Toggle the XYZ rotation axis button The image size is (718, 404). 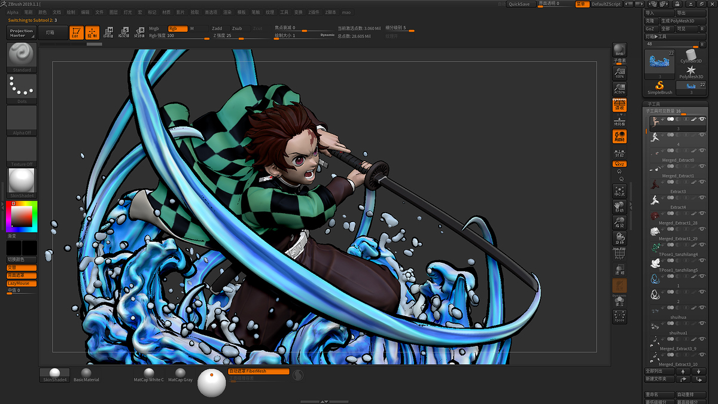click(620, 164)
